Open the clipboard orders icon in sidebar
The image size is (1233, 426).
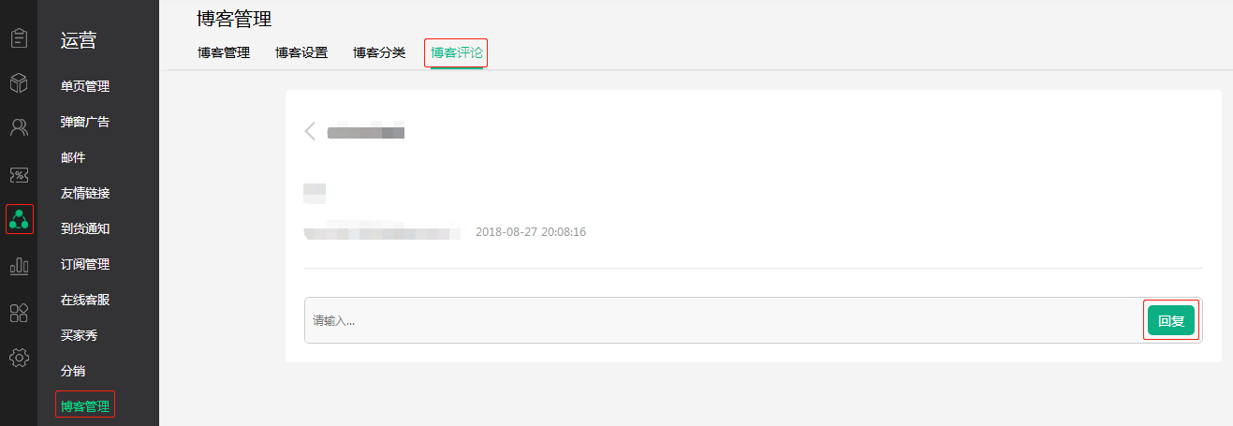(19, 38)
